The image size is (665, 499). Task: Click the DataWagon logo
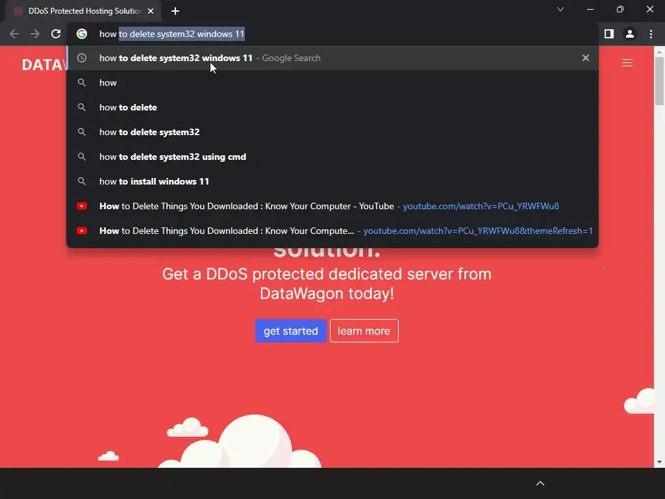[44, 64]
